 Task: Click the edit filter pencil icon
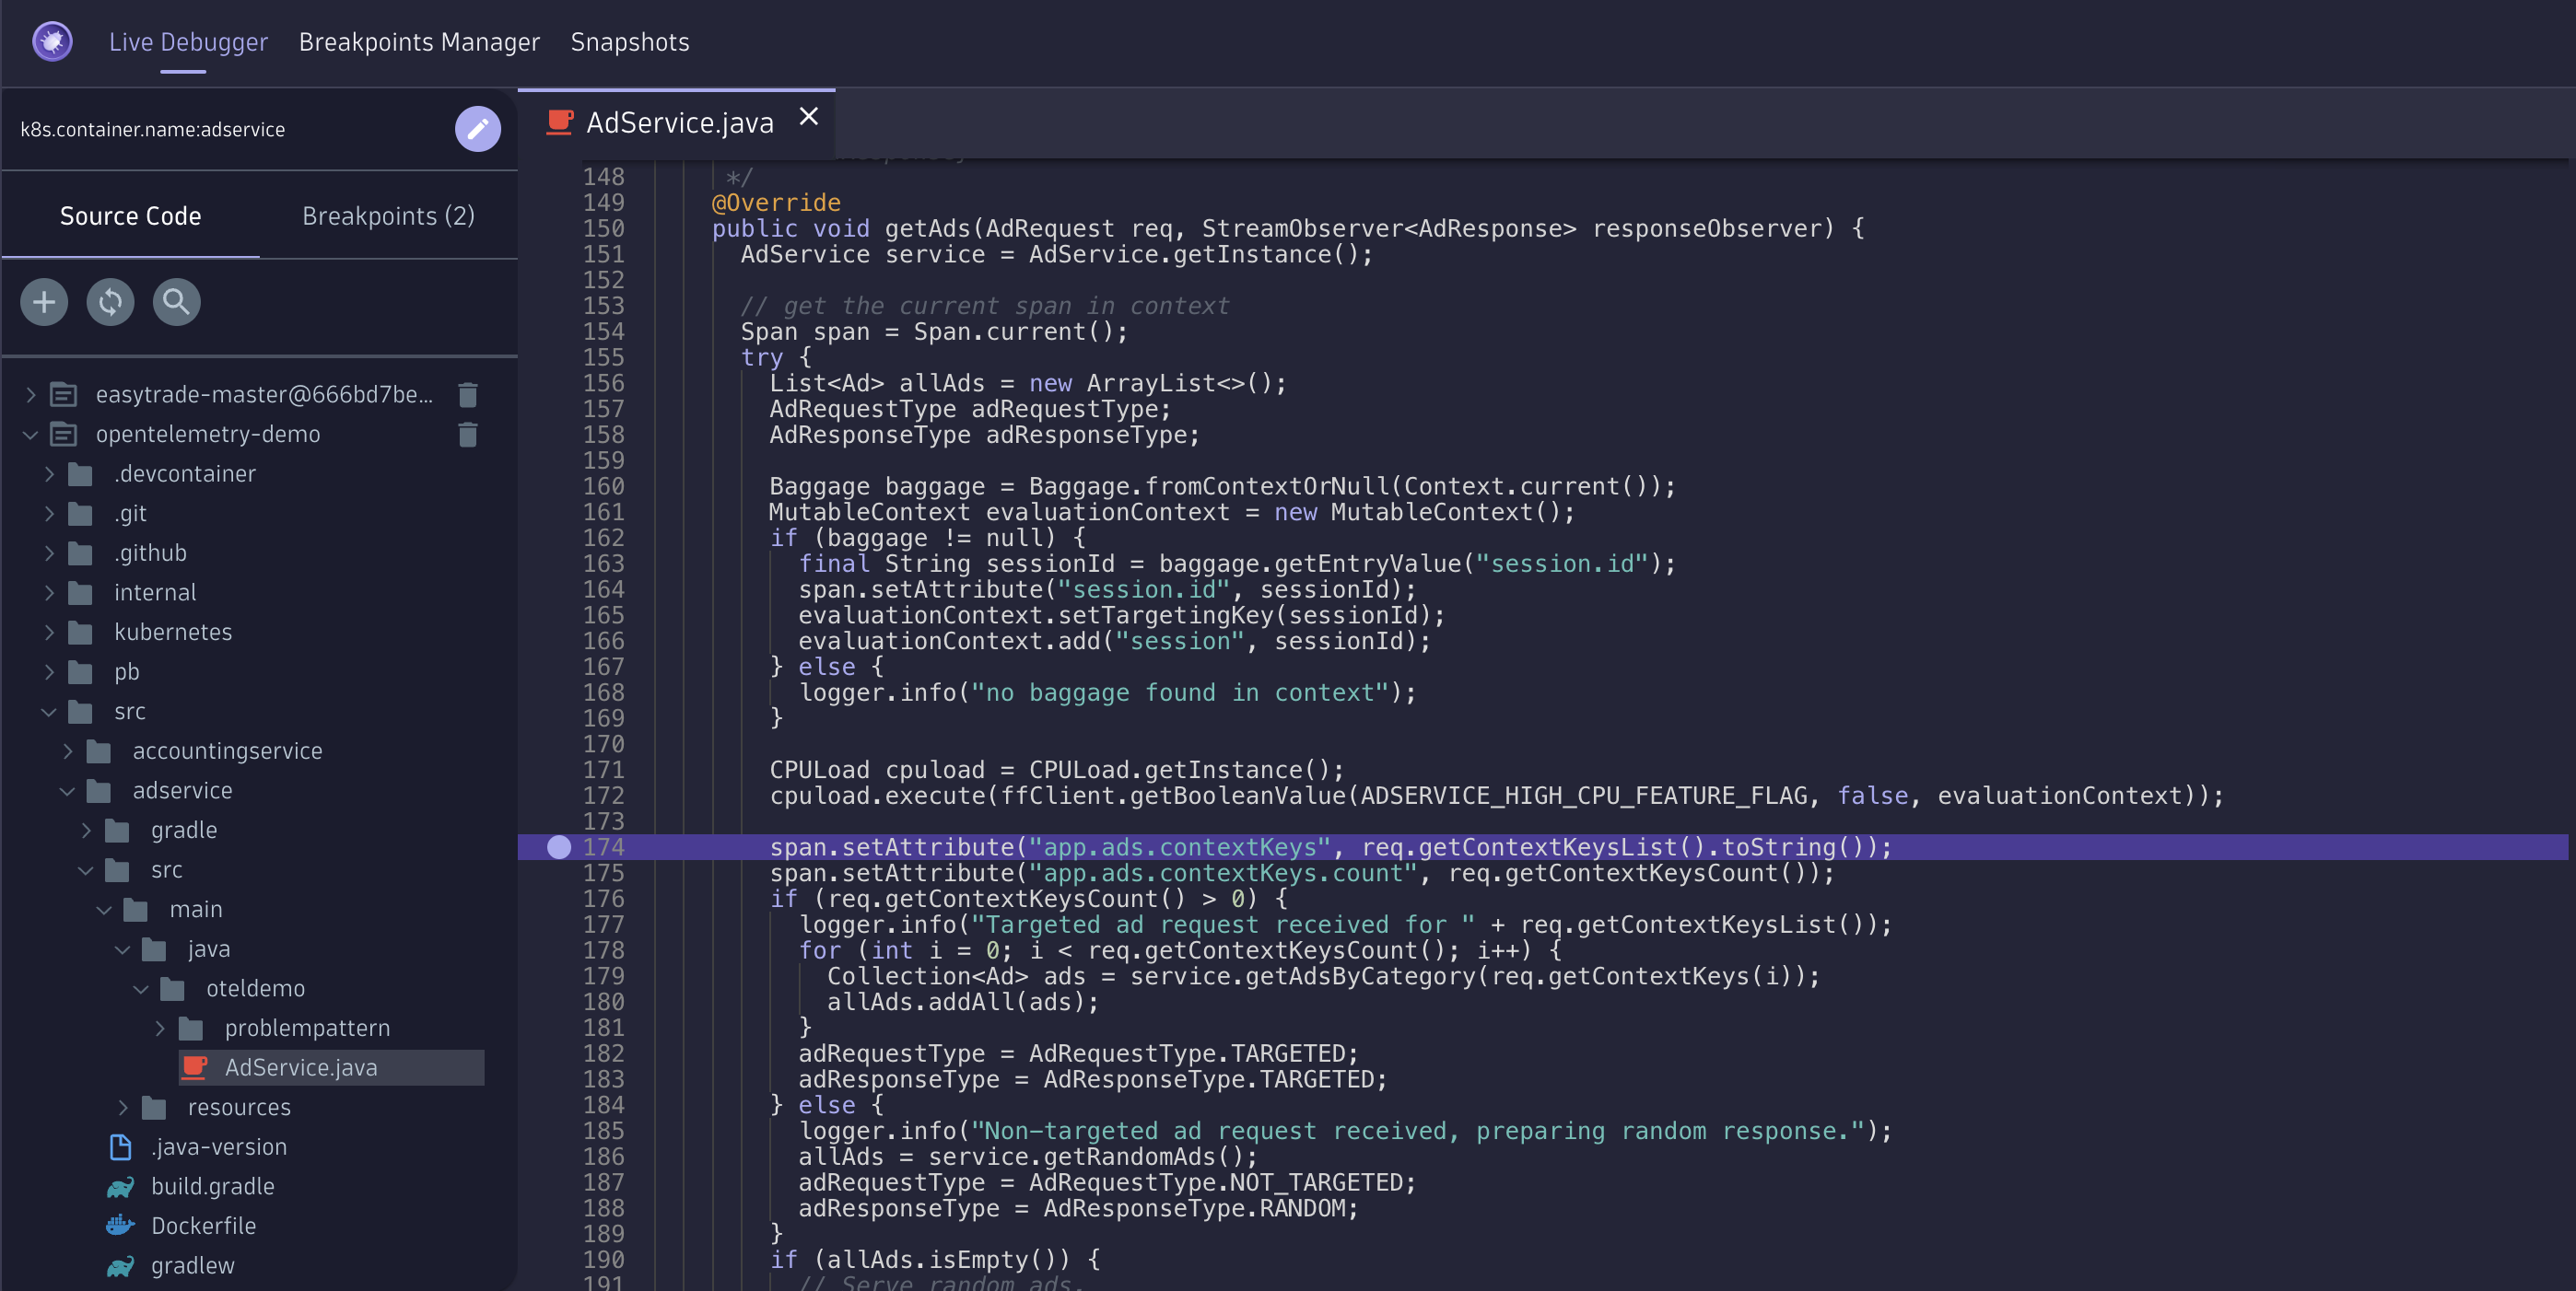(477, 129)
